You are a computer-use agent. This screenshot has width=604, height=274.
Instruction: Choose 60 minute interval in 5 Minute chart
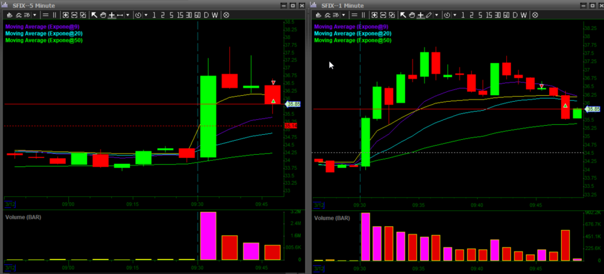(198, 15)
